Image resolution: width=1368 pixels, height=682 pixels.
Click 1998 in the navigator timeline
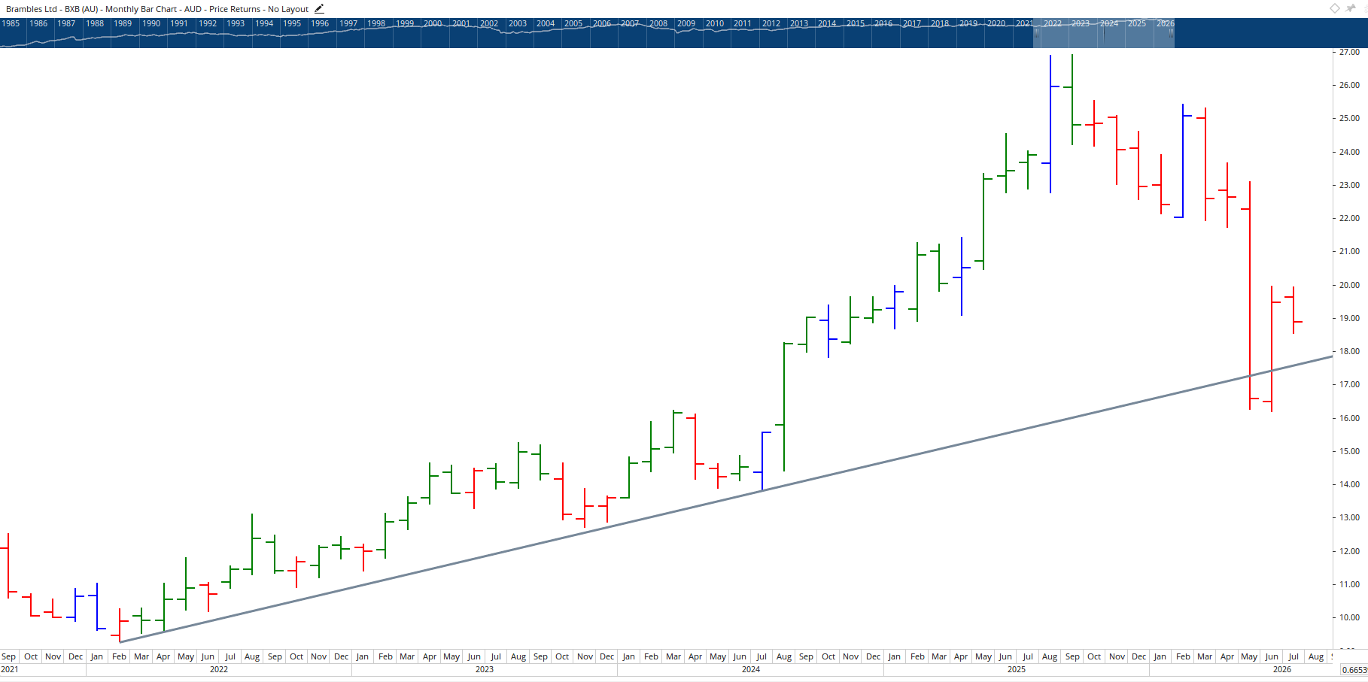point(376,23)
